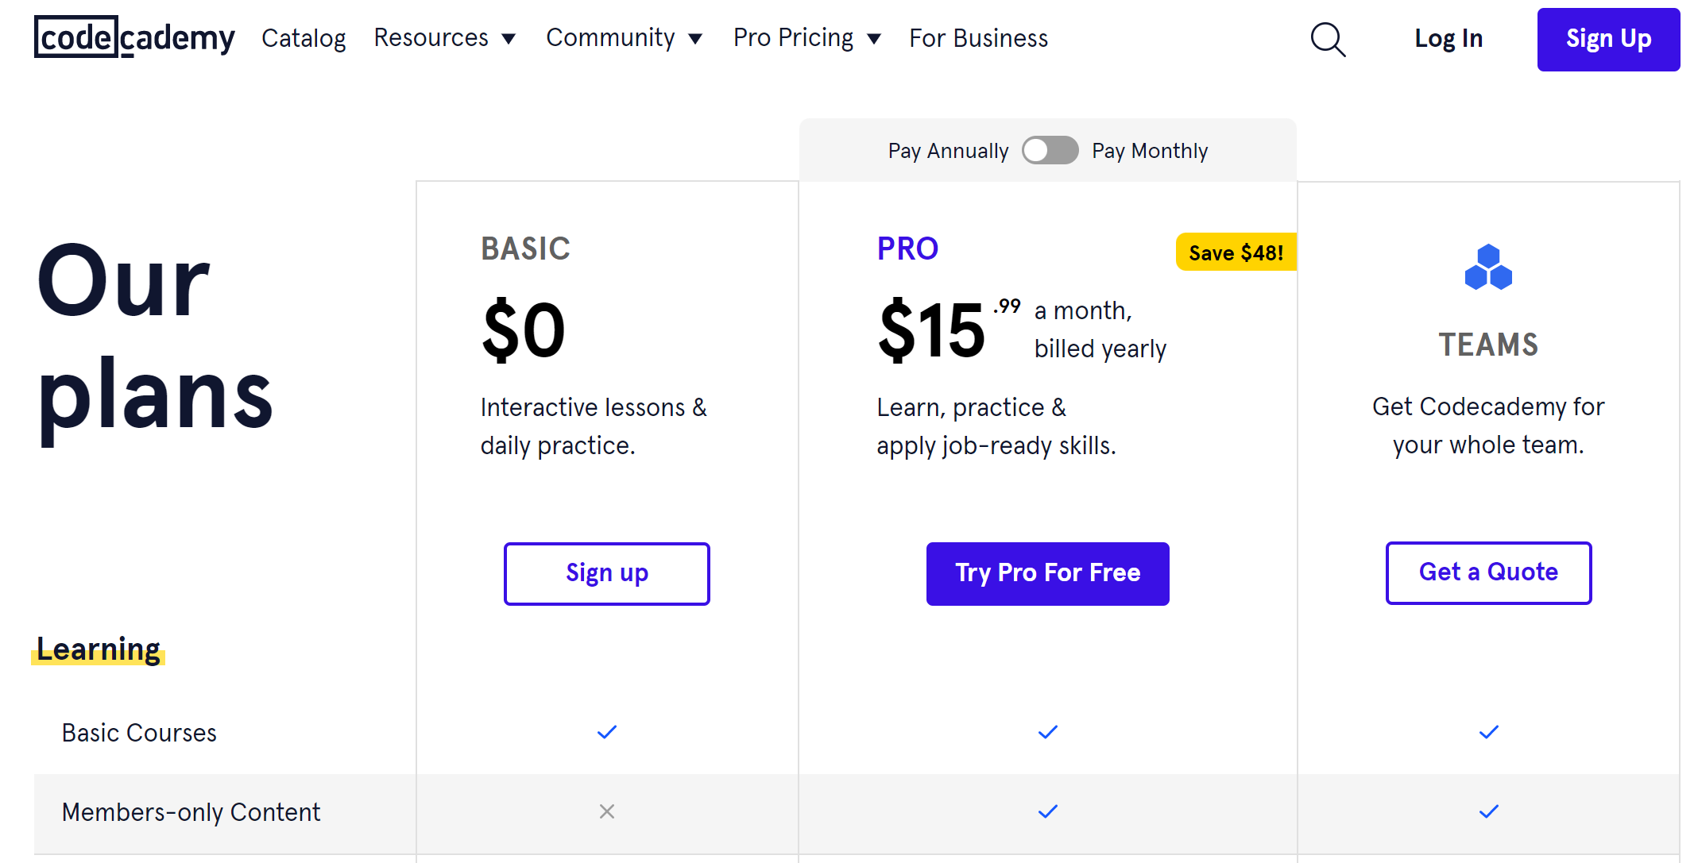
Task: Click Basic Courses checkmark in Basic column
Action: click(x=607, y=732)
